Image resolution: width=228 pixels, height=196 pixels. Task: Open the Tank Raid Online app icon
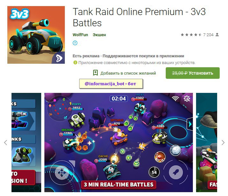36,35
